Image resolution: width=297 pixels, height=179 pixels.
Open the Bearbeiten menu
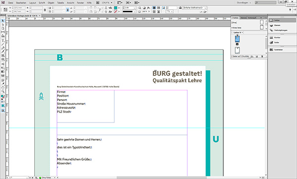tap(21, 3)
